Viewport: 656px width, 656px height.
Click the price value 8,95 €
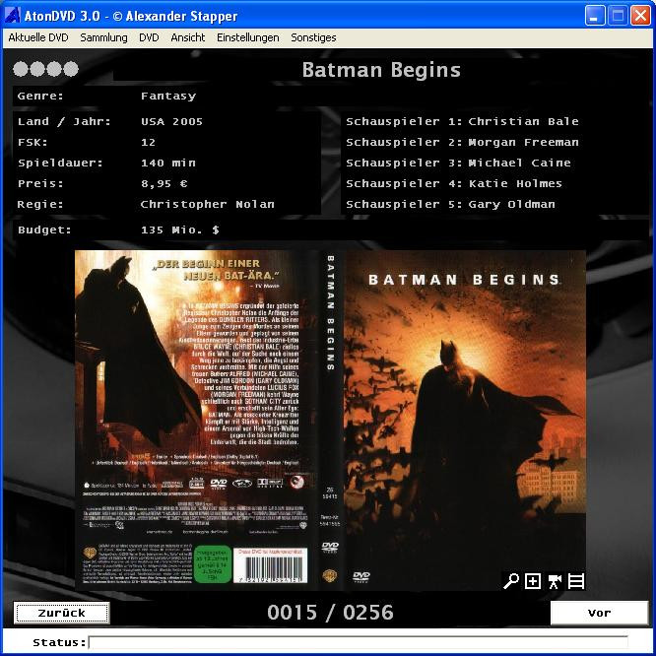point(164,183)
